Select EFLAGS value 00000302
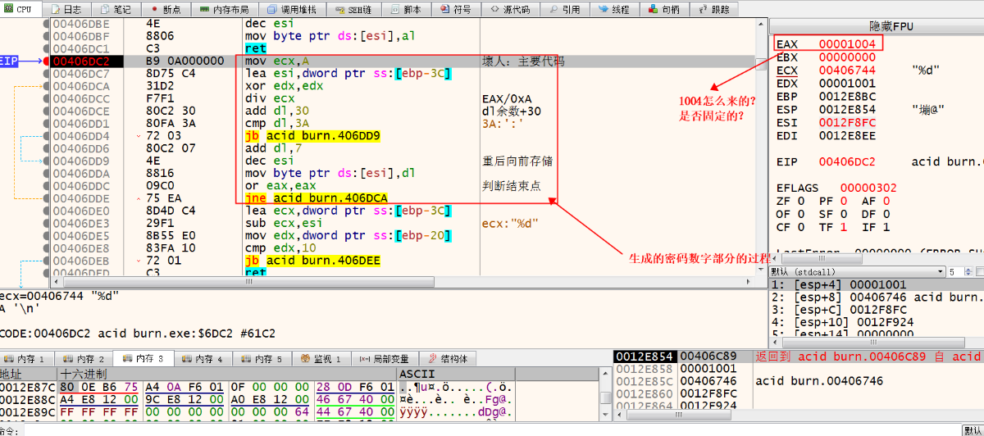984x436 pixels. [870, 188]
